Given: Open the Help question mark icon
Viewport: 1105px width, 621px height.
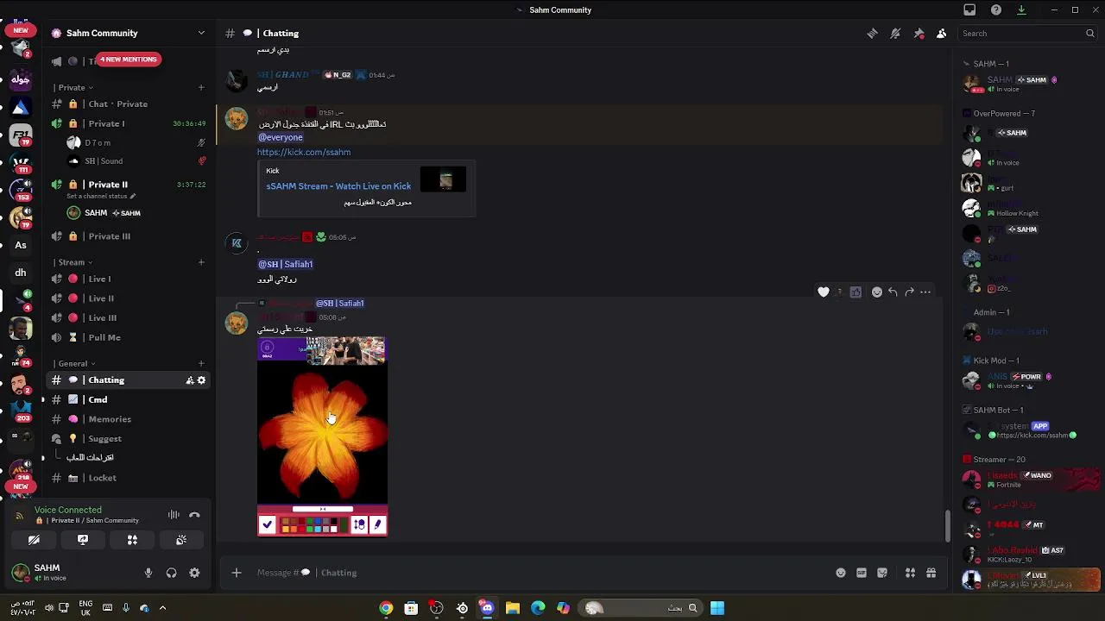Looking at the screenshot, I should pyautogui.click(x=996, y=10).
